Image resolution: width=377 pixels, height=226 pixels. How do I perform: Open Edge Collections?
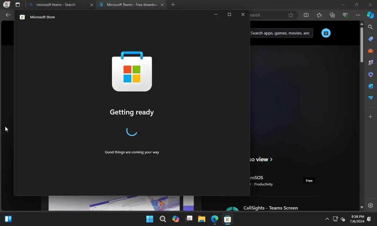332,15
